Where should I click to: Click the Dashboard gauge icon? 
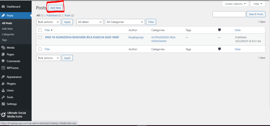click(3, 7)
